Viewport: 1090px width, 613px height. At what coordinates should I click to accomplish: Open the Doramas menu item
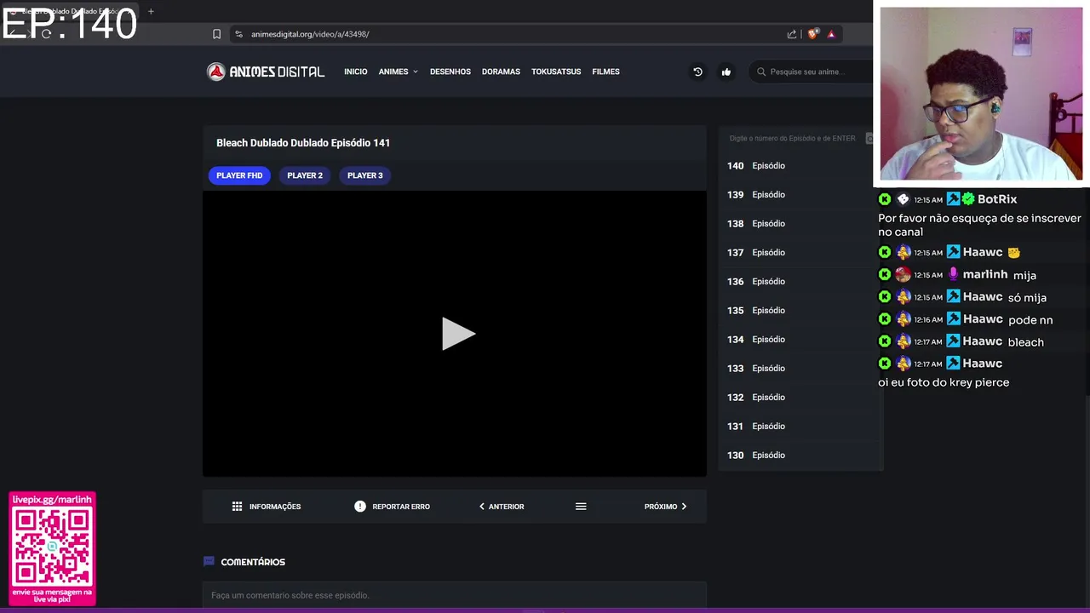click(x=501, y=72)
